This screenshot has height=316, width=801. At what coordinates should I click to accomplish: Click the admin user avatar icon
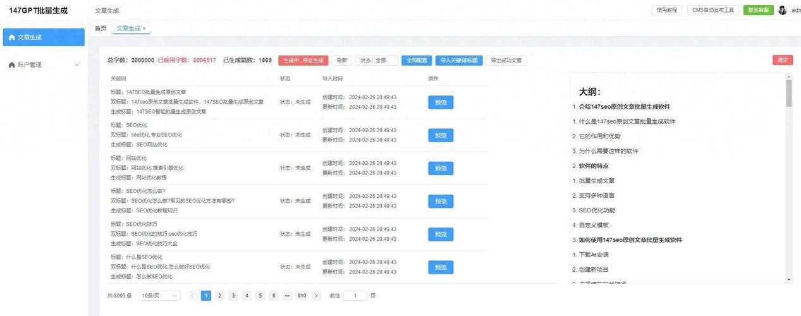[783, 10]
